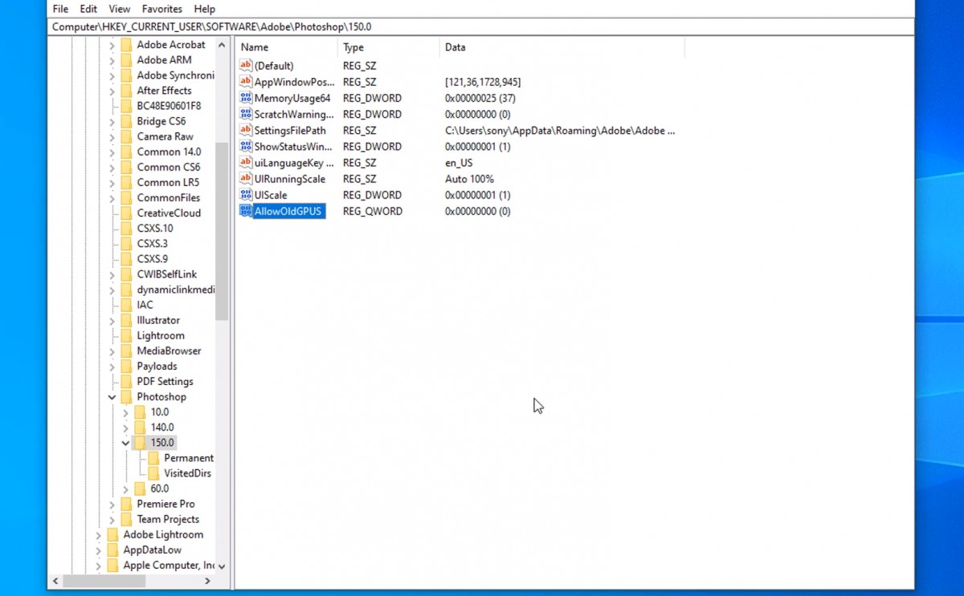Click the string icon next to SettingsFilePath

[245, 130]
